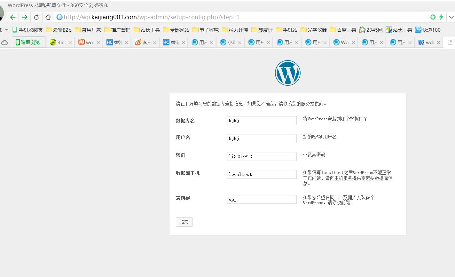
Task: Click the 数据库主机 localhost field
Action: 262,174
